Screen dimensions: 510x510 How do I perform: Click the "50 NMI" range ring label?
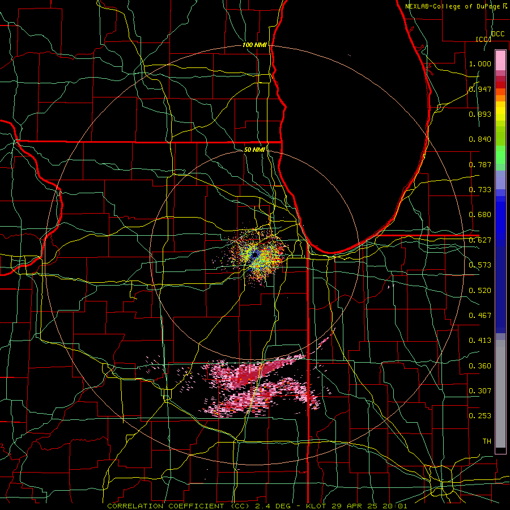[x=254, y=150]
